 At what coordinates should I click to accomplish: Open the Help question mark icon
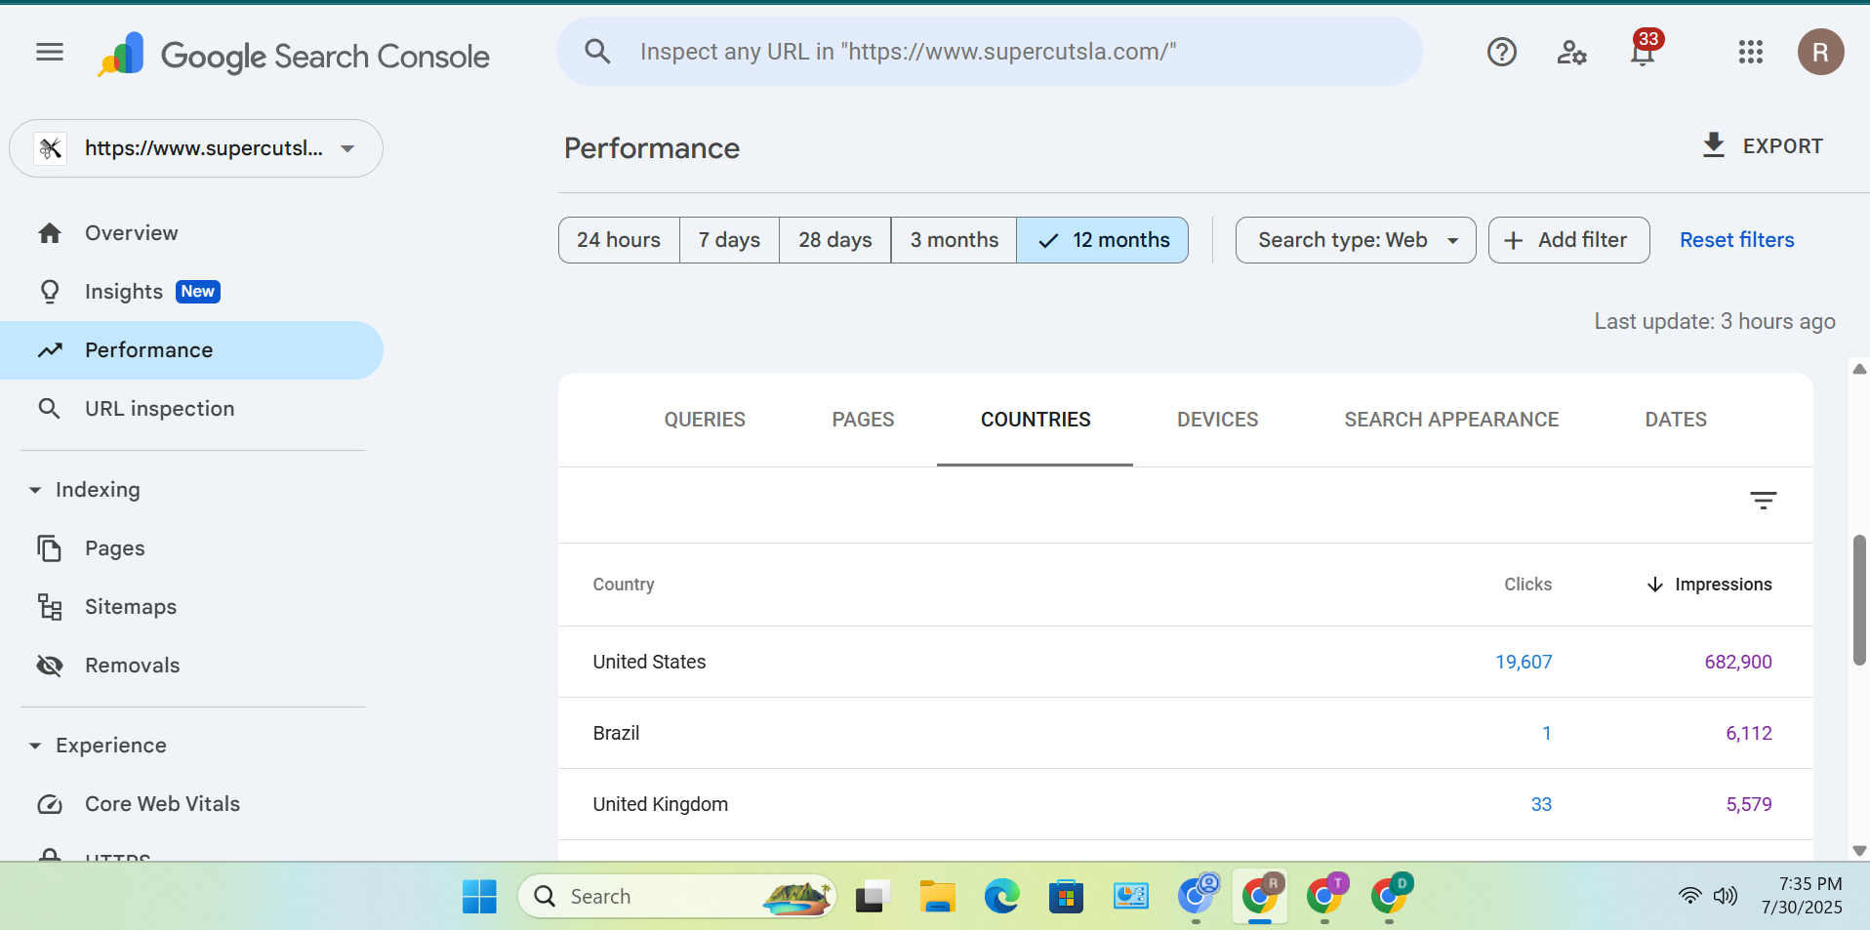[x=1501, y=52]
